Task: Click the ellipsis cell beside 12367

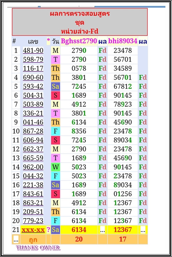Action: [143, 230]
